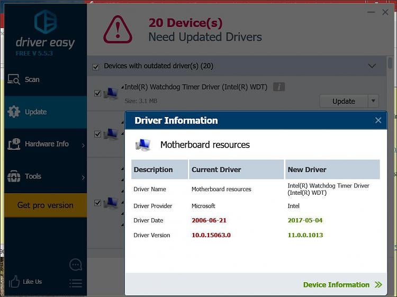Image resolution: width=397 pixels, height=297 pixels.
Task: Click the info icon beside Watchdog Timer Driver
Action: tap(279, 87)
